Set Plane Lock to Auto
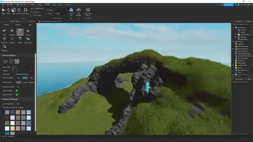Screen dimensions: 253x142 (25, 82)
